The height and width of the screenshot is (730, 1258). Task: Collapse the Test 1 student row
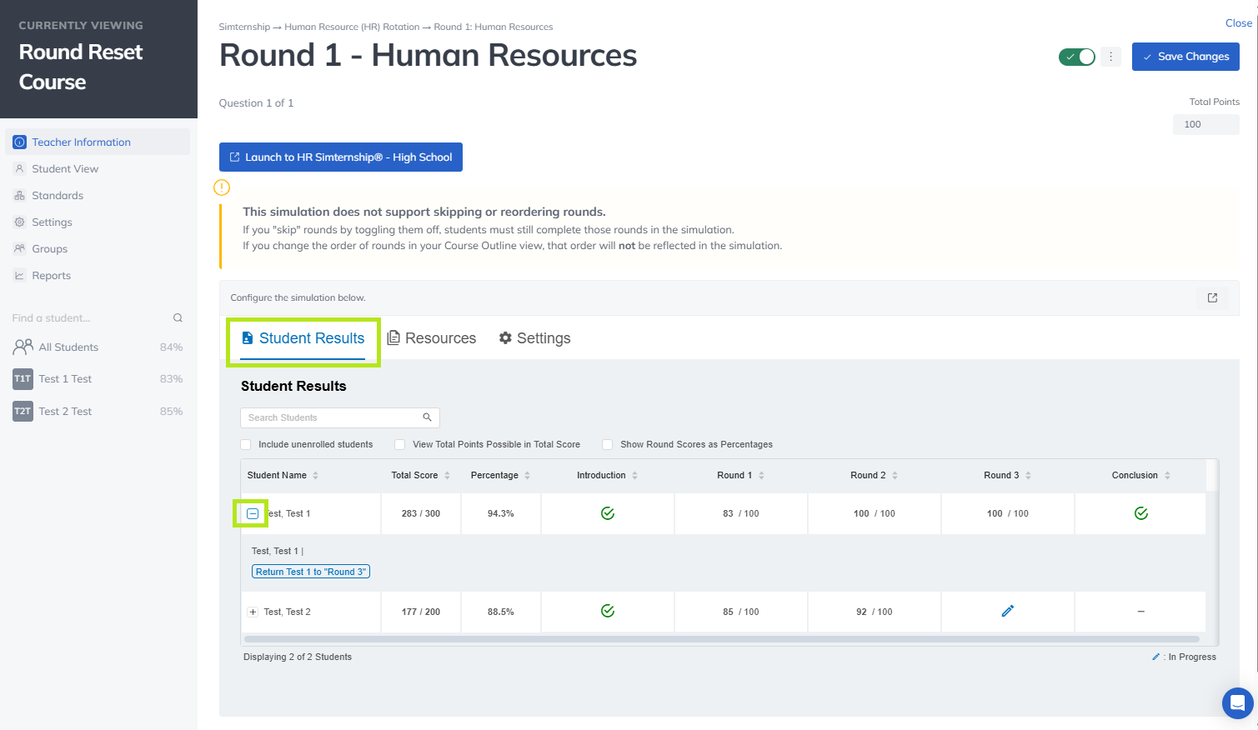point(253,514)
